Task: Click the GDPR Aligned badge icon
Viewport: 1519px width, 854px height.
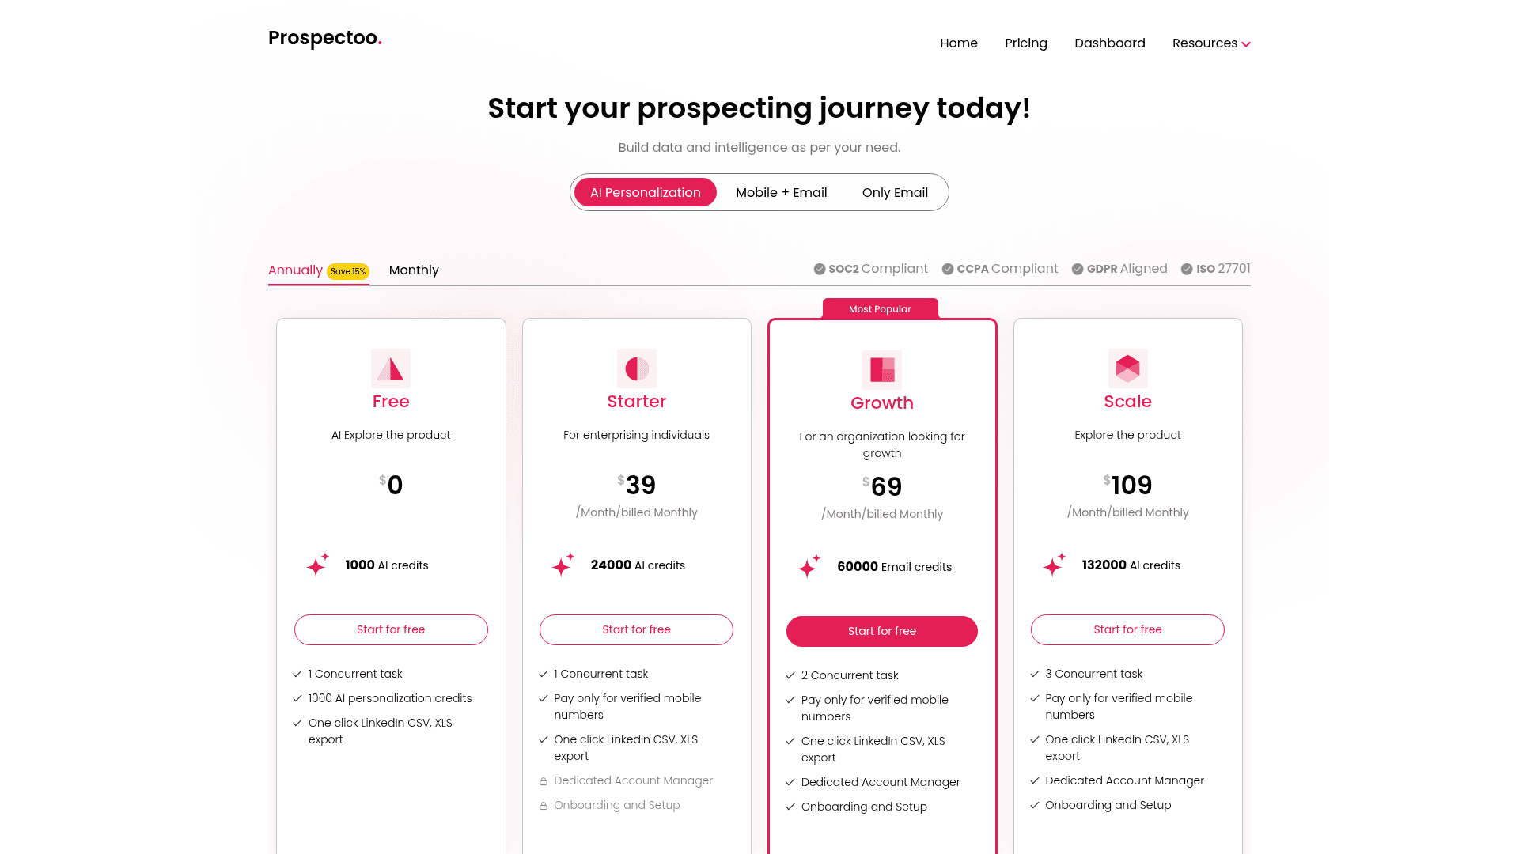Action: (1077, 269)
